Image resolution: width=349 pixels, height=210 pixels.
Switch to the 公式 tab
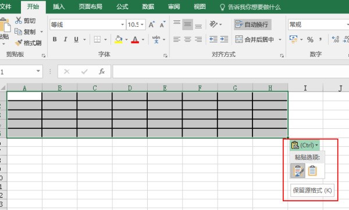[122, 6]
